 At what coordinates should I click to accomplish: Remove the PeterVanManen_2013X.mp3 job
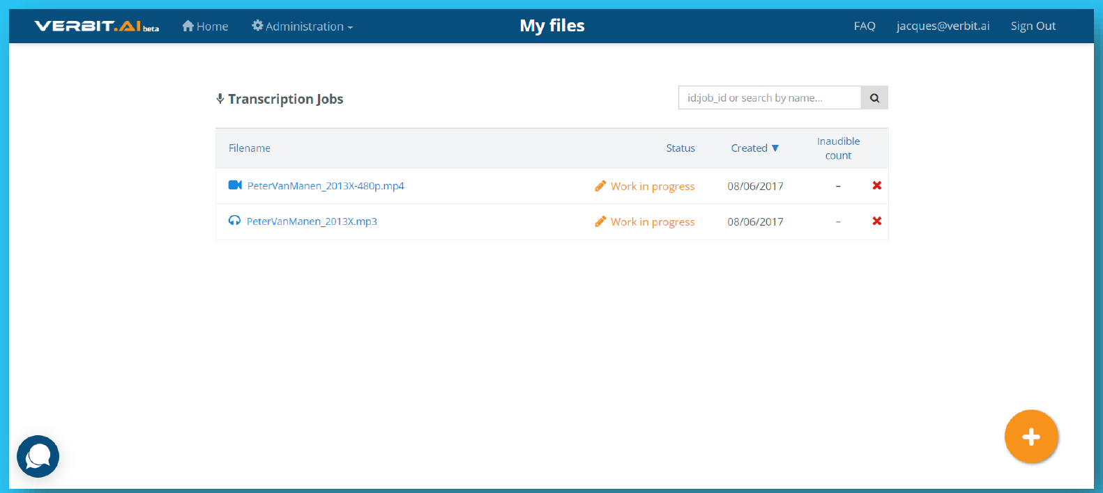(877, 221)
